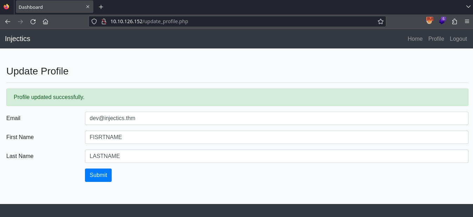The width and height of the screenshot is (473, 217).
Task: Click the back navigation arrow
Action: (8, 21)
